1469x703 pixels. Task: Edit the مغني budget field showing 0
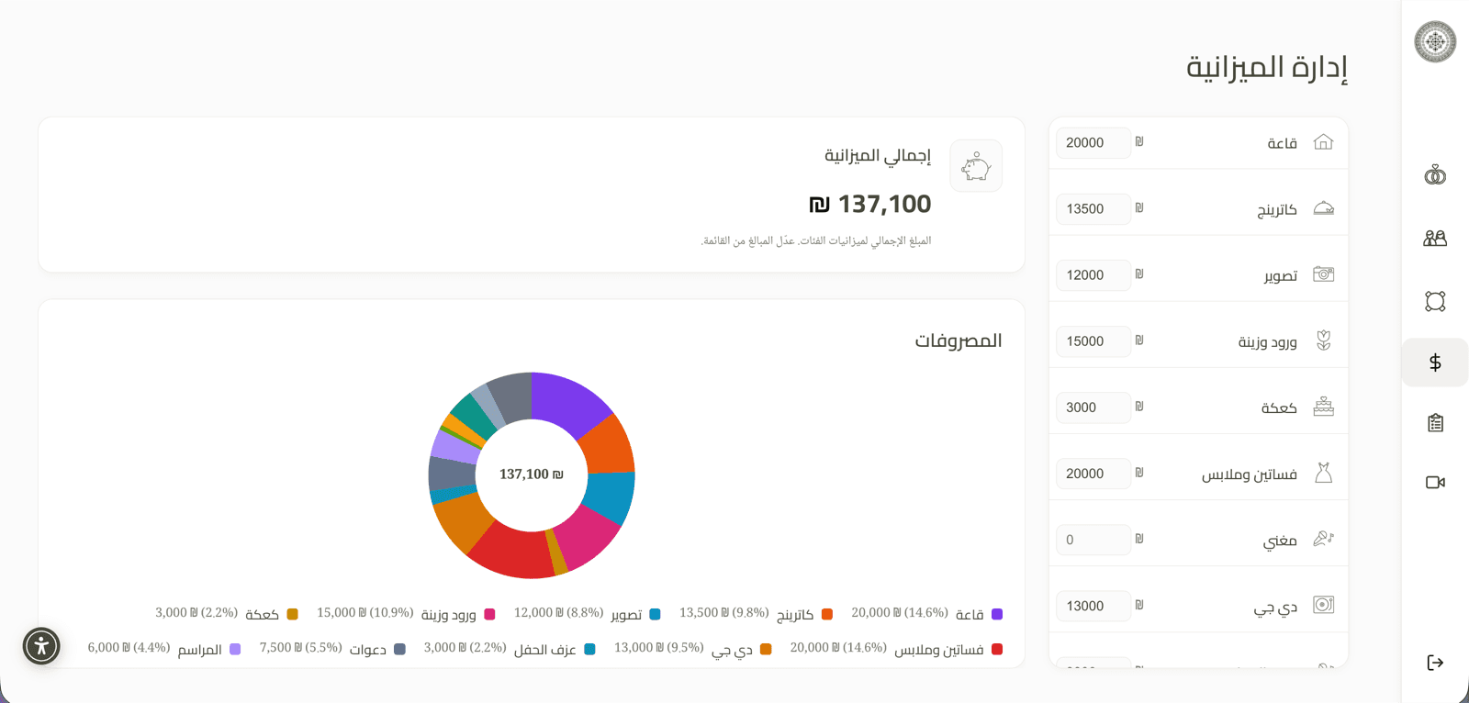click(x=1093, y=540)
